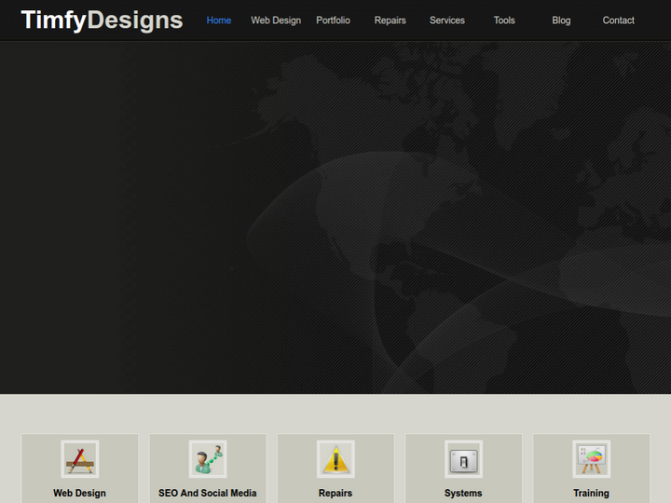Visit the Blog page

[561, 20]
